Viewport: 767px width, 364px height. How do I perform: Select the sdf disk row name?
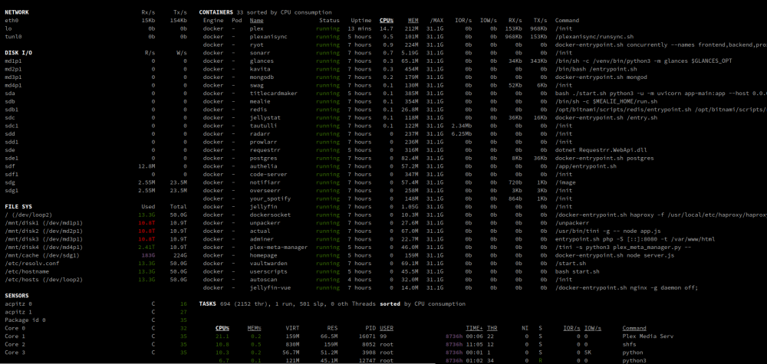[10, 166]
